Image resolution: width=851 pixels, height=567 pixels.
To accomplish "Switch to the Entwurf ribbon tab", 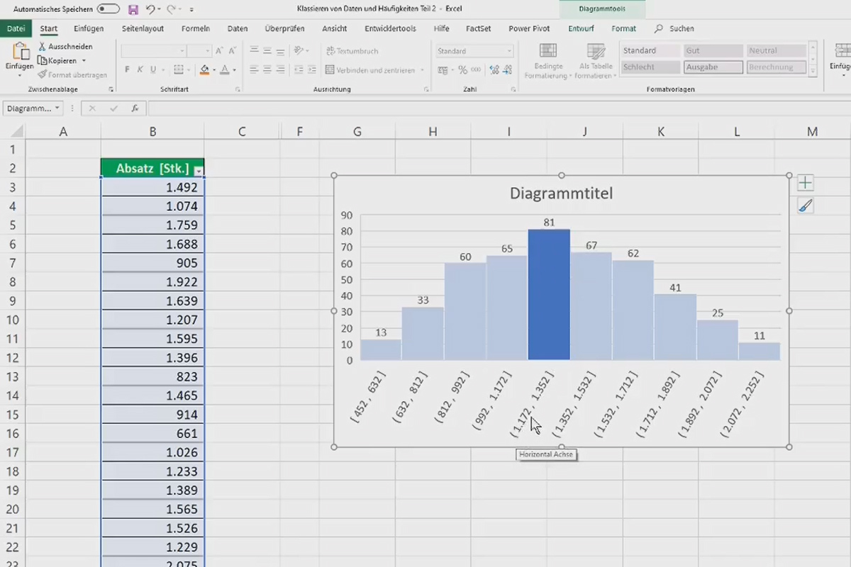I will 580,28.
